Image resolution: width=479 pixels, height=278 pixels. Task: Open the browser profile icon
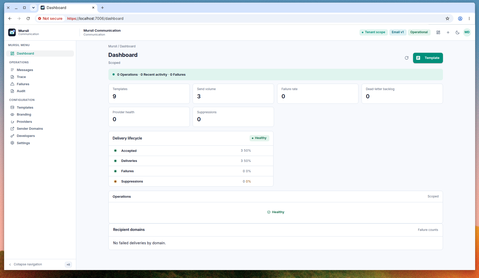point(460,19)
